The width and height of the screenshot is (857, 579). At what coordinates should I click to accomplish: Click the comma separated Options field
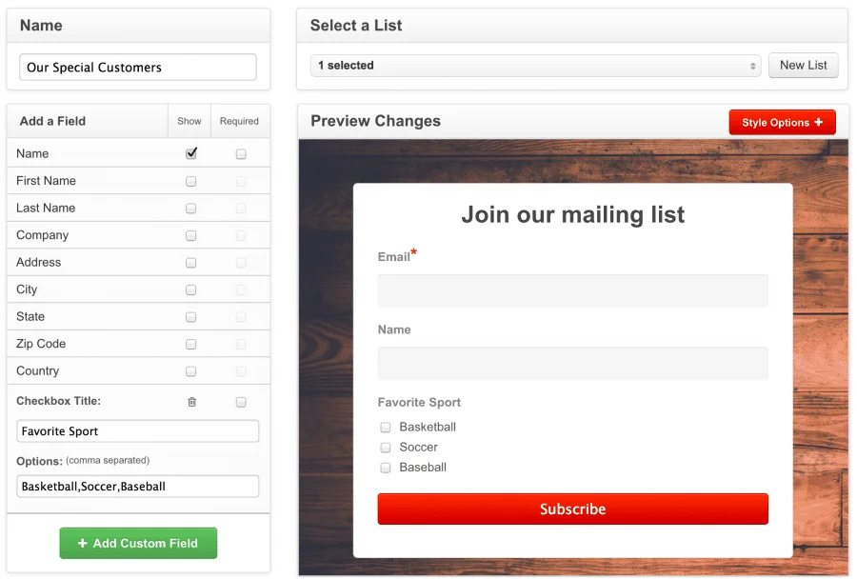[137, 486]
